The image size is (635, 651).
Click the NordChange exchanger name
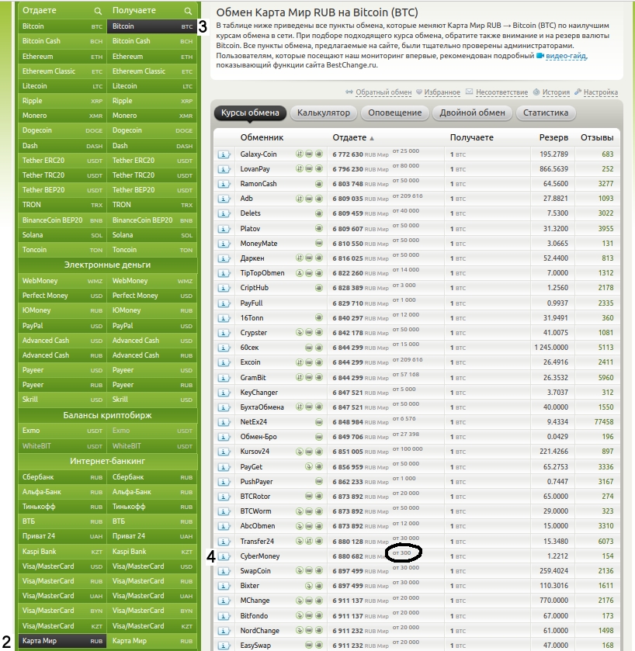click(259, 631)
